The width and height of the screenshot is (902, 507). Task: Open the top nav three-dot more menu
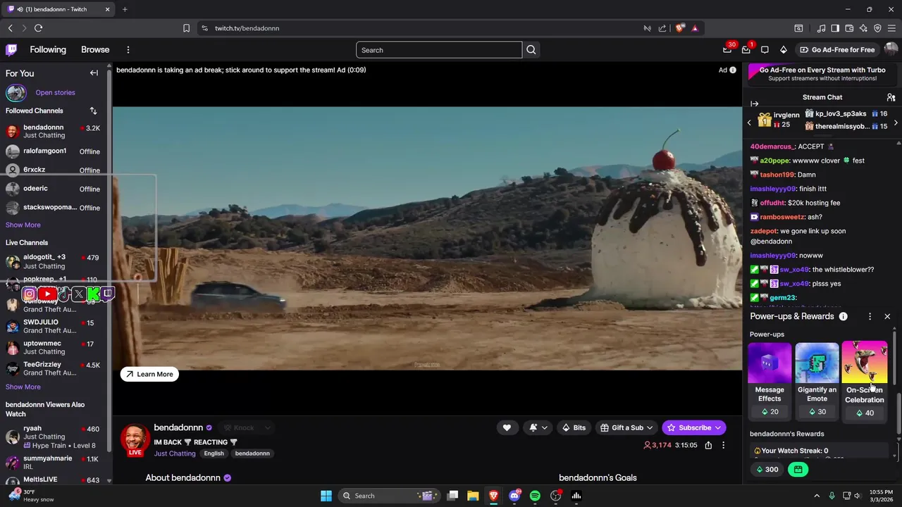[x=128, y=50]
